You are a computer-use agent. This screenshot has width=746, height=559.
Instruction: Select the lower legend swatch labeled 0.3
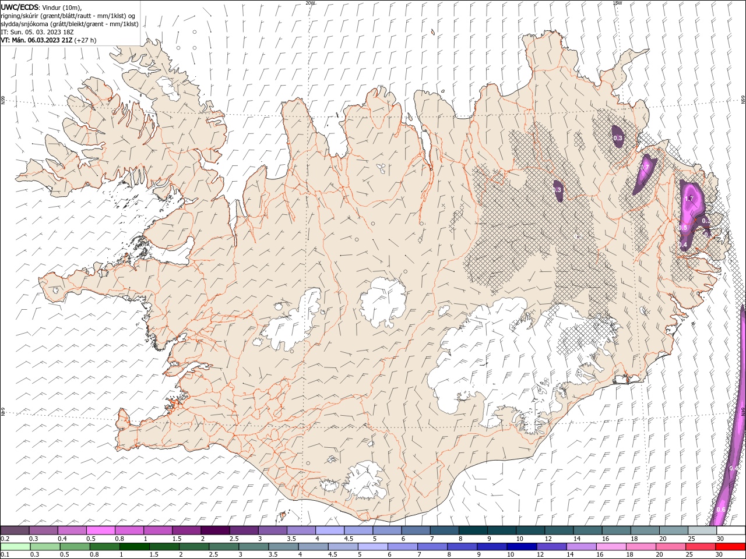[x=45, y=547]
